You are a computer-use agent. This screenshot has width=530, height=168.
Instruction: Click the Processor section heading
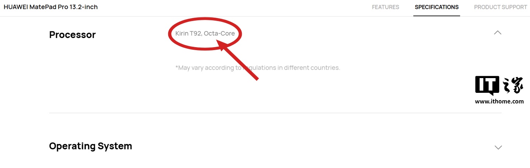[x=73, y=35]
